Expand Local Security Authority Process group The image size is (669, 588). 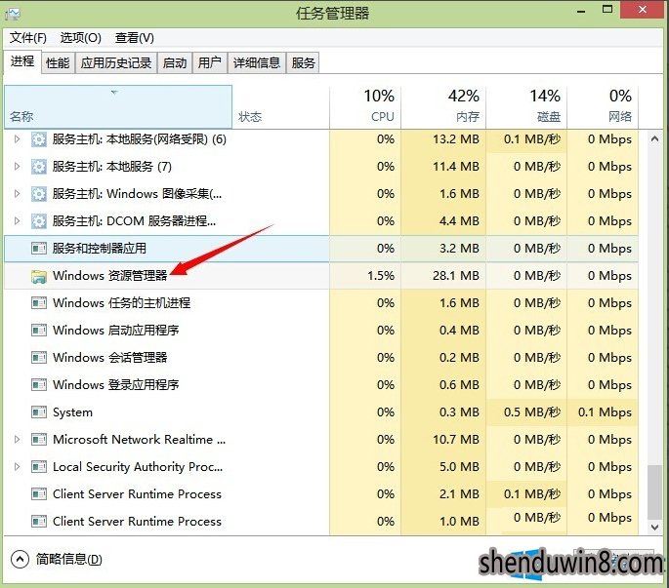(17, 466)
